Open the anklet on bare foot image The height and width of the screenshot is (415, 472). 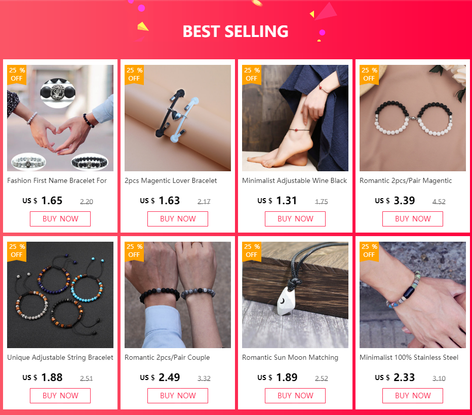point(295,118)
